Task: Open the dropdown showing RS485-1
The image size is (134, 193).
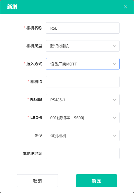Action: (83, 100)
